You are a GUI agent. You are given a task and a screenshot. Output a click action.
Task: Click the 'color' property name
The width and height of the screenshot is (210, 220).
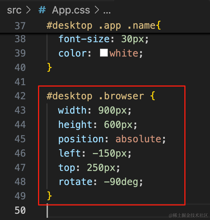tap(73, 53)
